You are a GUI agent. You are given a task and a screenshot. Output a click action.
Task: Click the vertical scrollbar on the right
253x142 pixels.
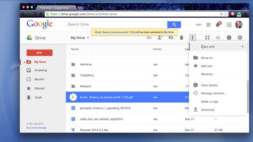click(248, 97)
